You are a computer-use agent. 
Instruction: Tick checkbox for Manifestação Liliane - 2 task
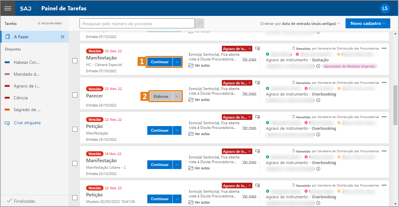click(x=75, y=163)
